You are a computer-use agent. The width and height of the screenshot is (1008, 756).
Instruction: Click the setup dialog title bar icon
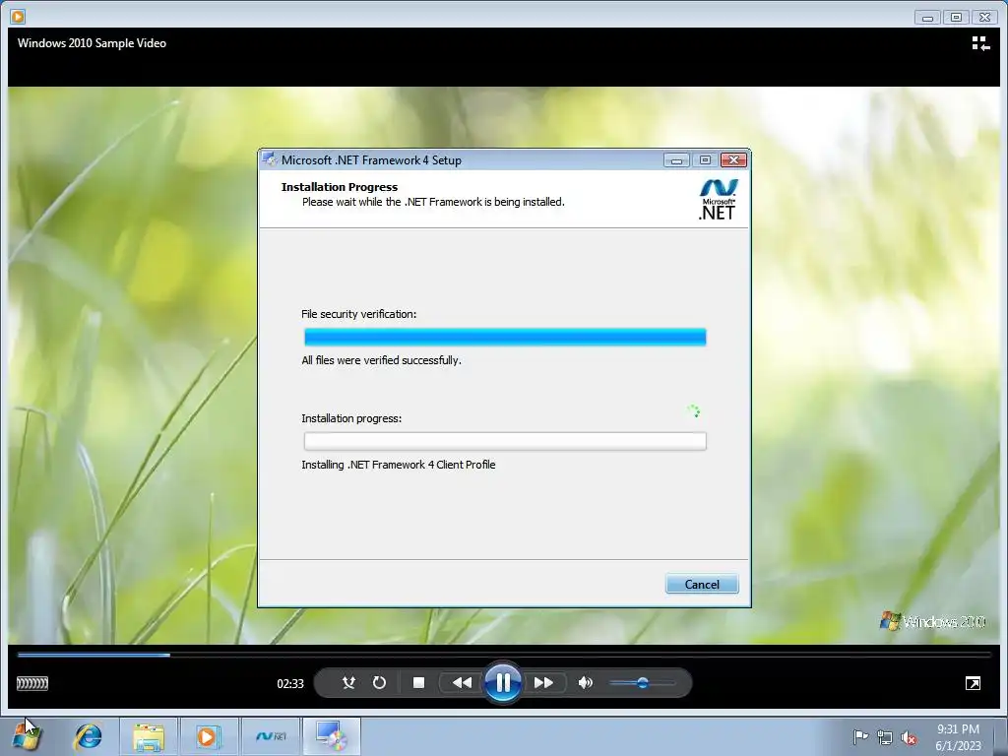point(270,159)
